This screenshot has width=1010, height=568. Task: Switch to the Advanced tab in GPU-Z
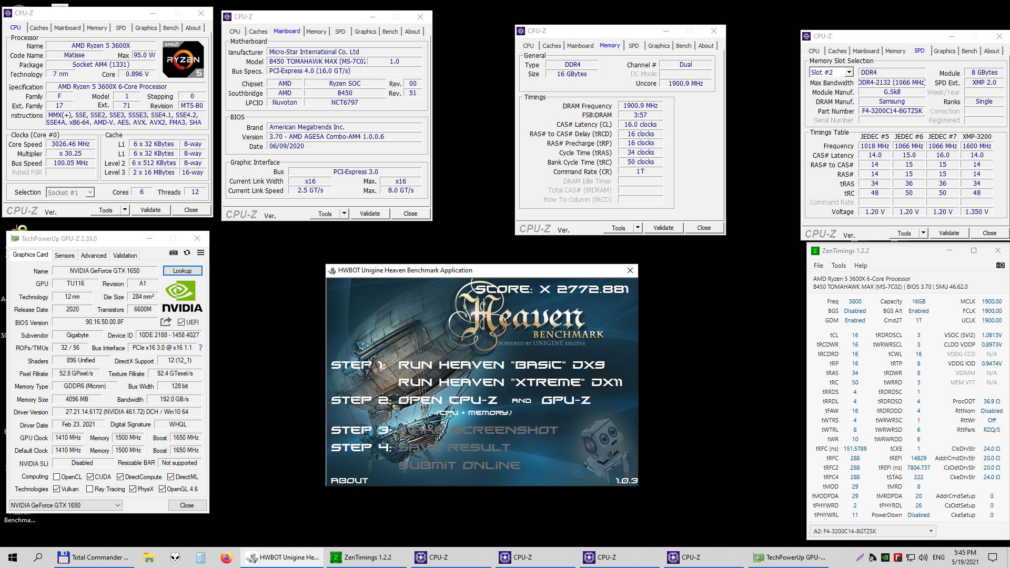pyautogui.click(x=94, y=256)
